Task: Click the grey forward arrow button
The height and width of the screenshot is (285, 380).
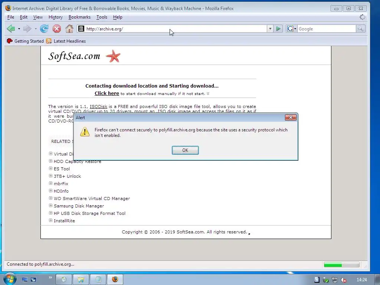Action: coord(27,29)
